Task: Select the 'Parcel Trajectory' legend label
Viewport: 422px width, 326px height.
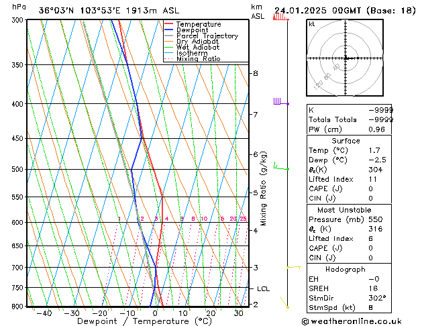Action: click(207, 36)
